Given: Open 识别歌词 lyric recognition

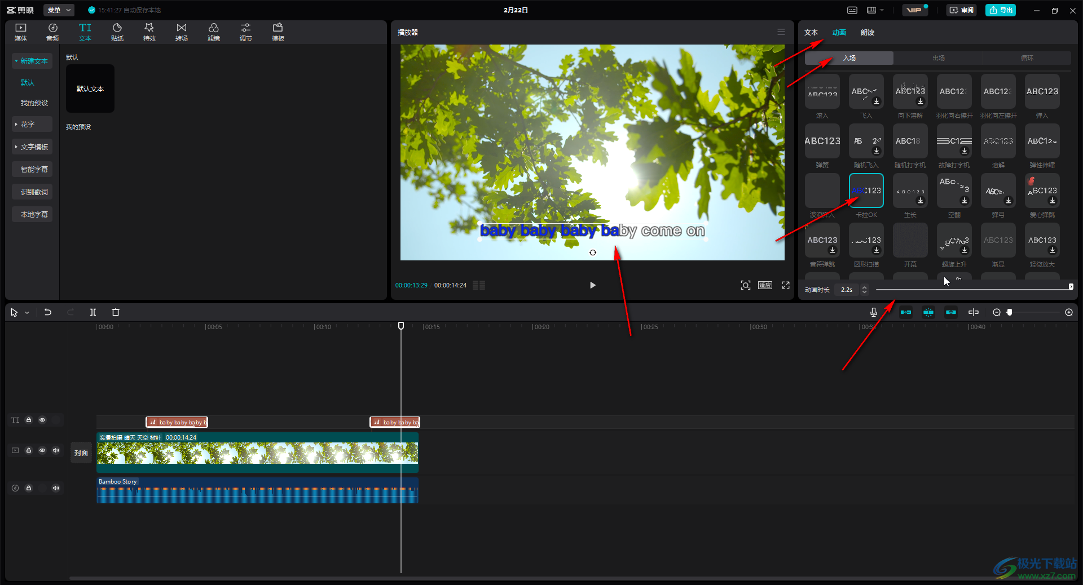Looking at the screenshot, I should [32, 192].
